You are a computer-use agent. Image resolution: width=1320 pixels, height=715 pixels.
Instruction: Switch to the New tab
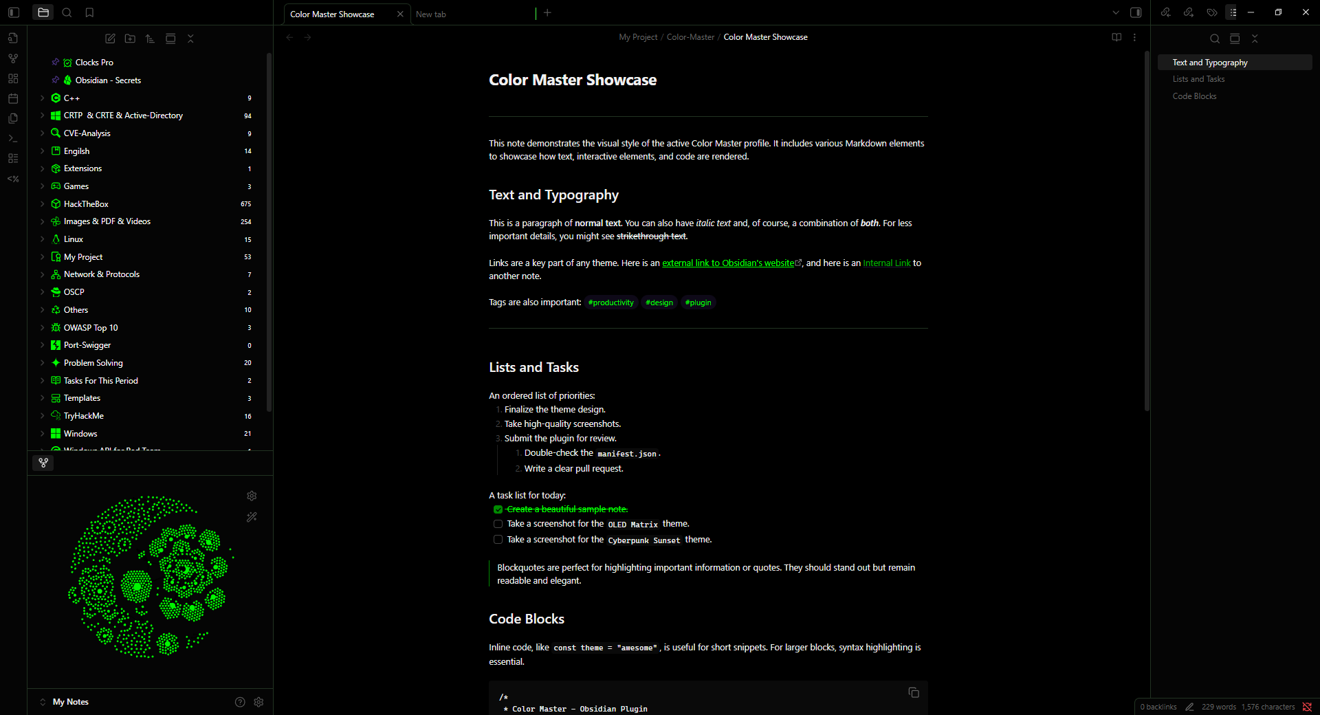472,14
